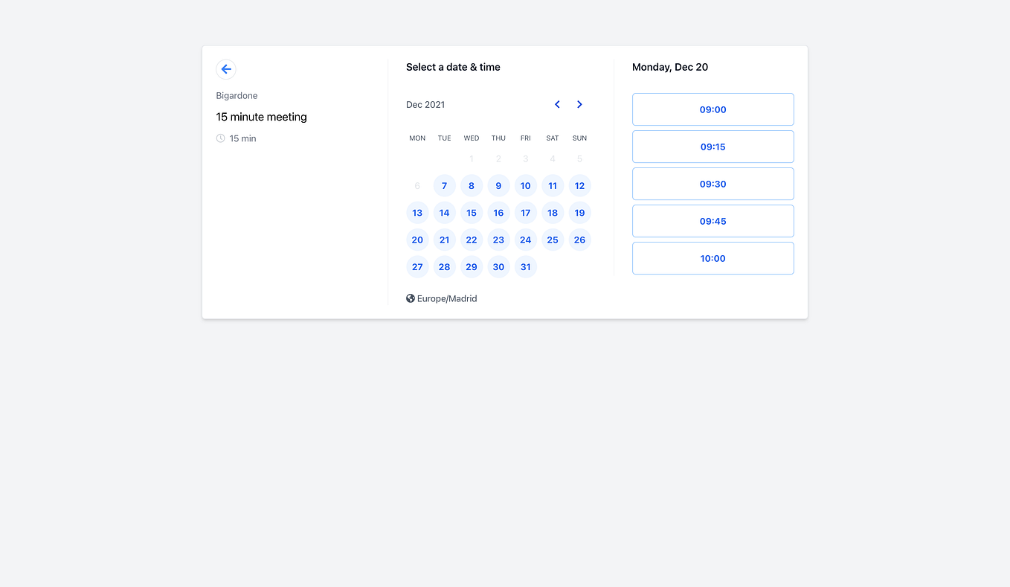Select December 25 on the calendar

coord(552,240)
